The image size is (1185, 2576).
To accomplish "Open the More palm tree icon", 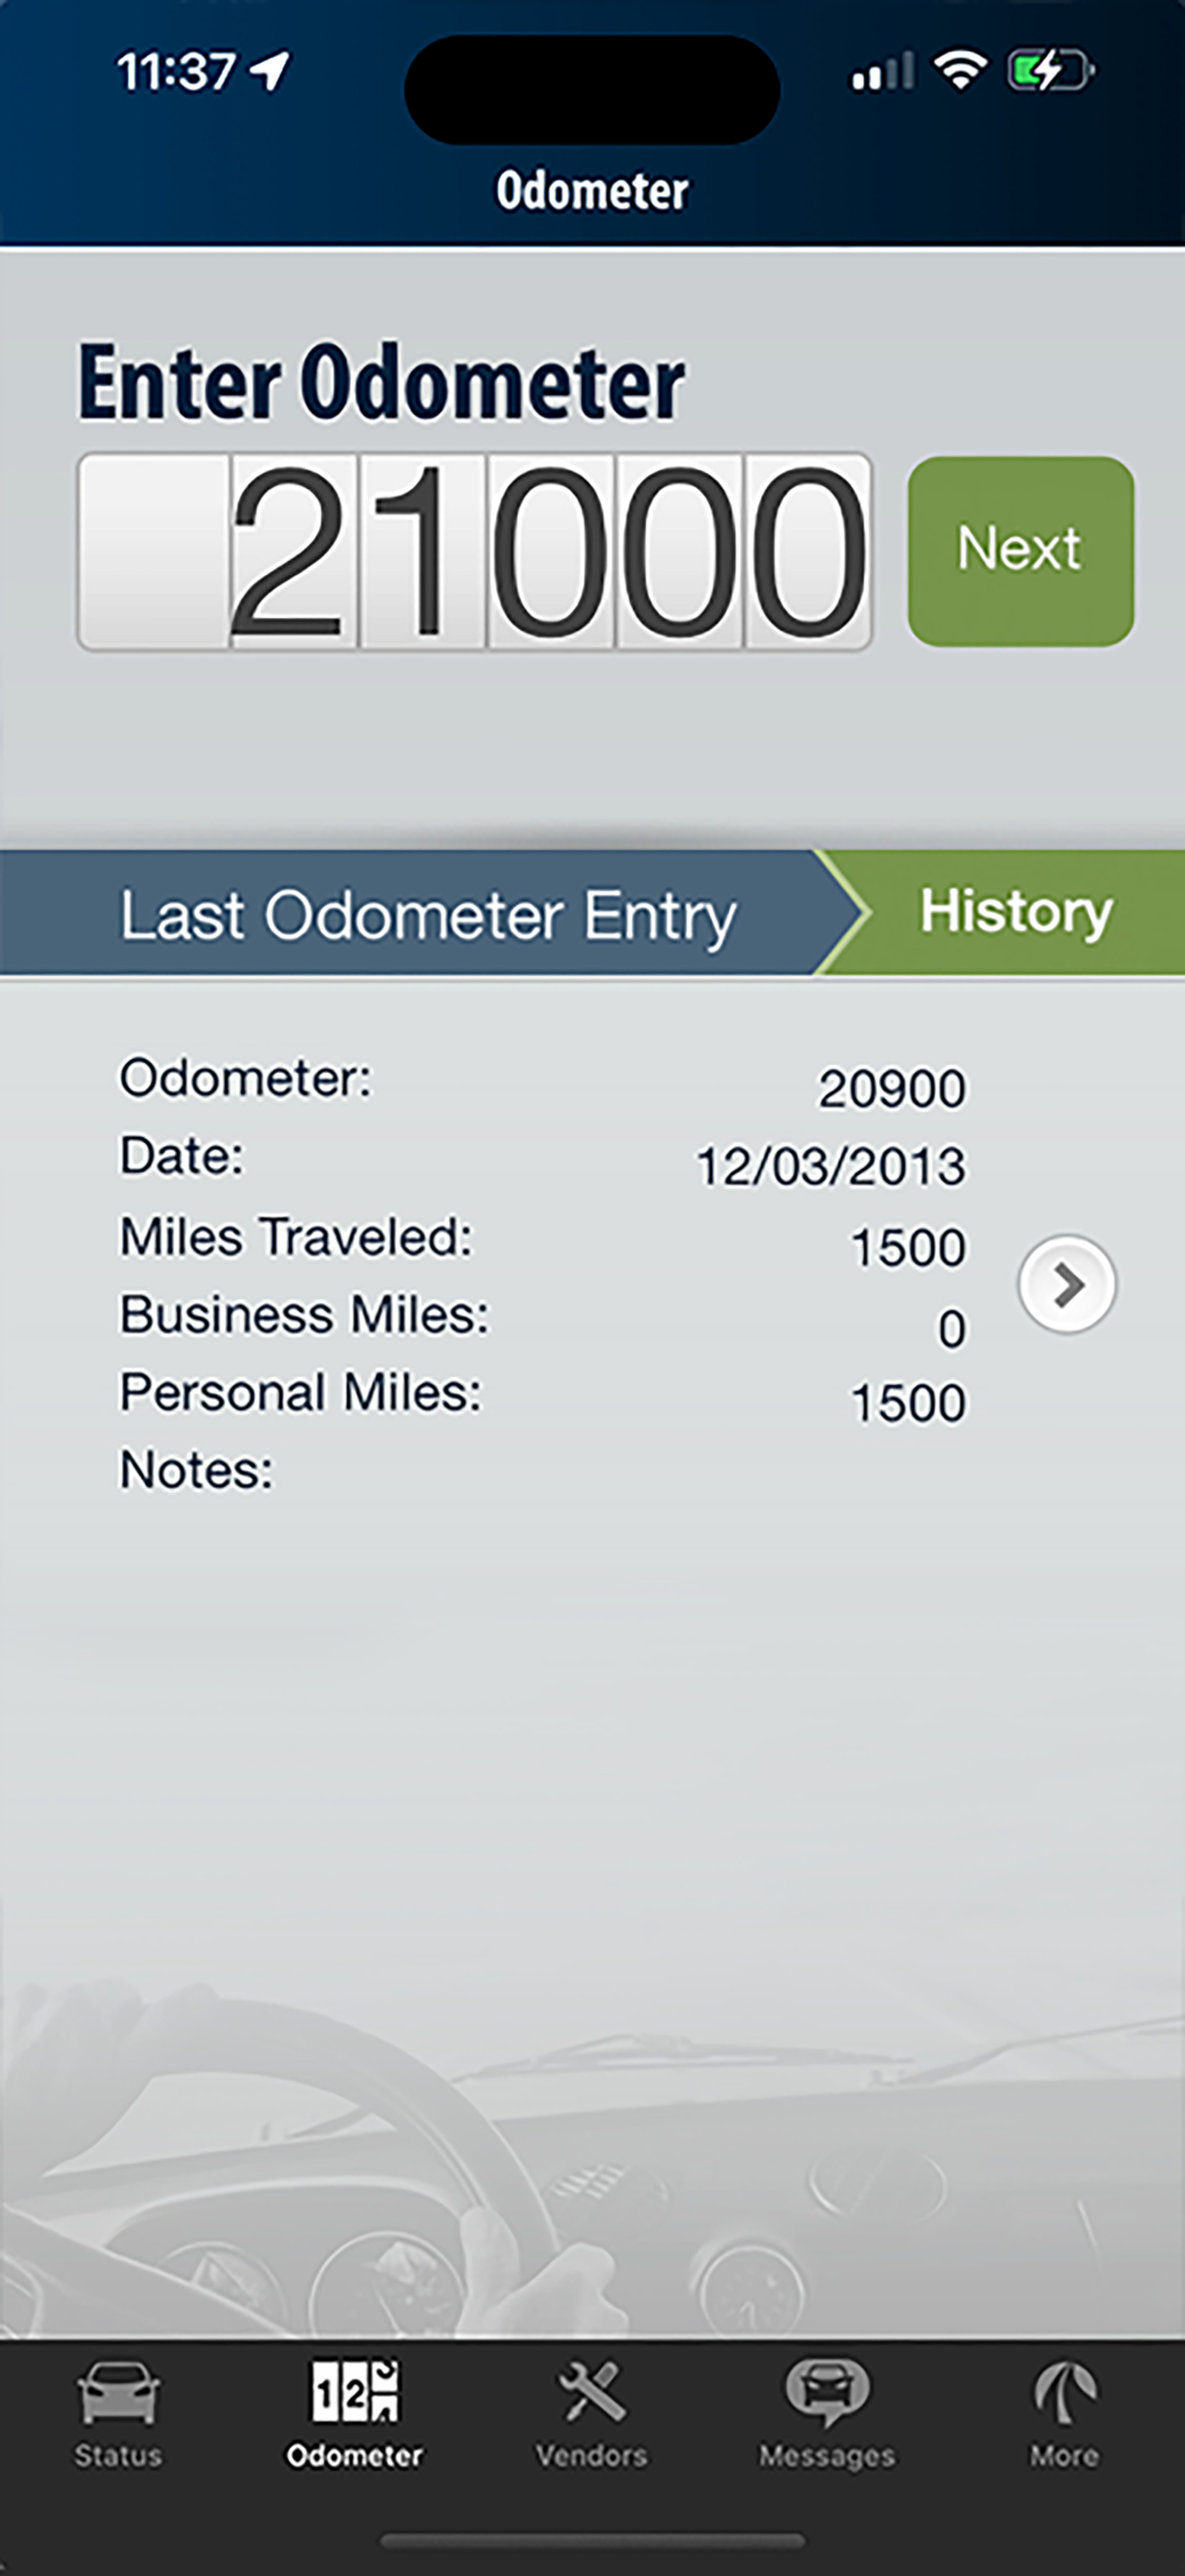I will (1064, 2394).
